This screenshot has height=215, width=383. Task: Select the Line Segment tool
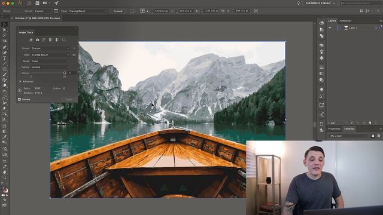pyautogui.click(x=4, y=64)
